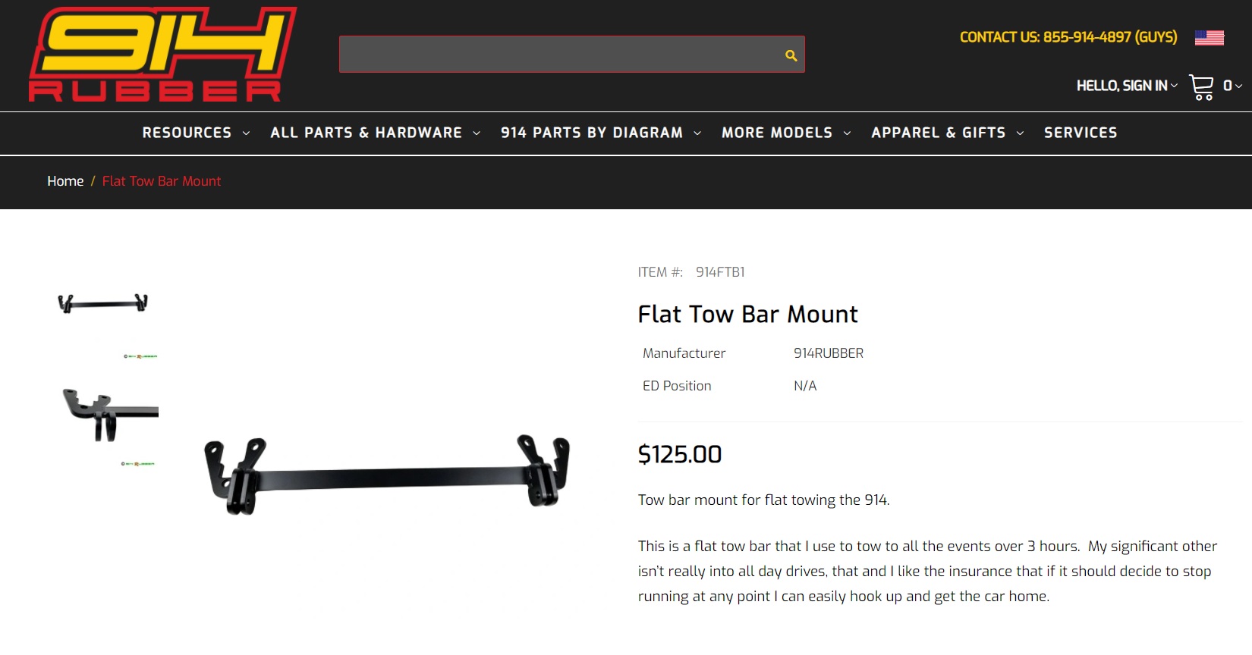1252x655 pixels.
Task: Click the Flat Tow Bar Mount title
Action: 747,314
